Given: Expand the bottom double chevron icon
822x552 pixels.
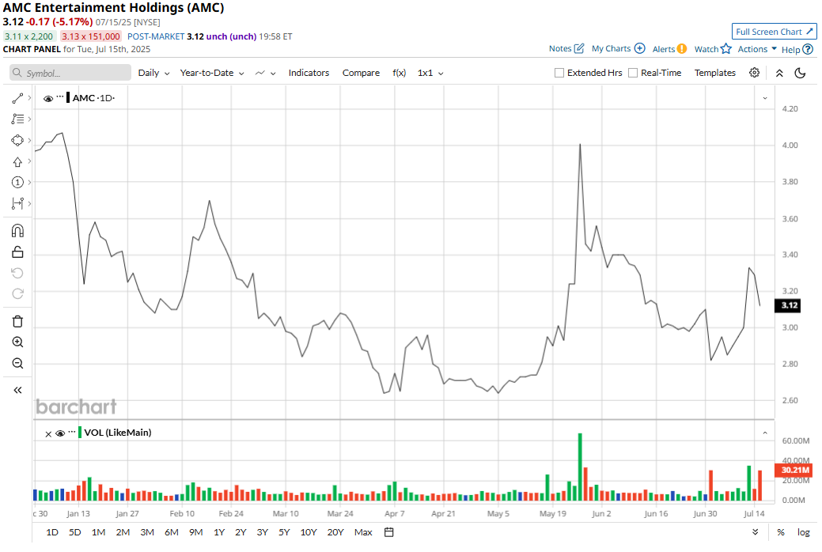Looking at the screenshot, I should (x=755, y=532).
